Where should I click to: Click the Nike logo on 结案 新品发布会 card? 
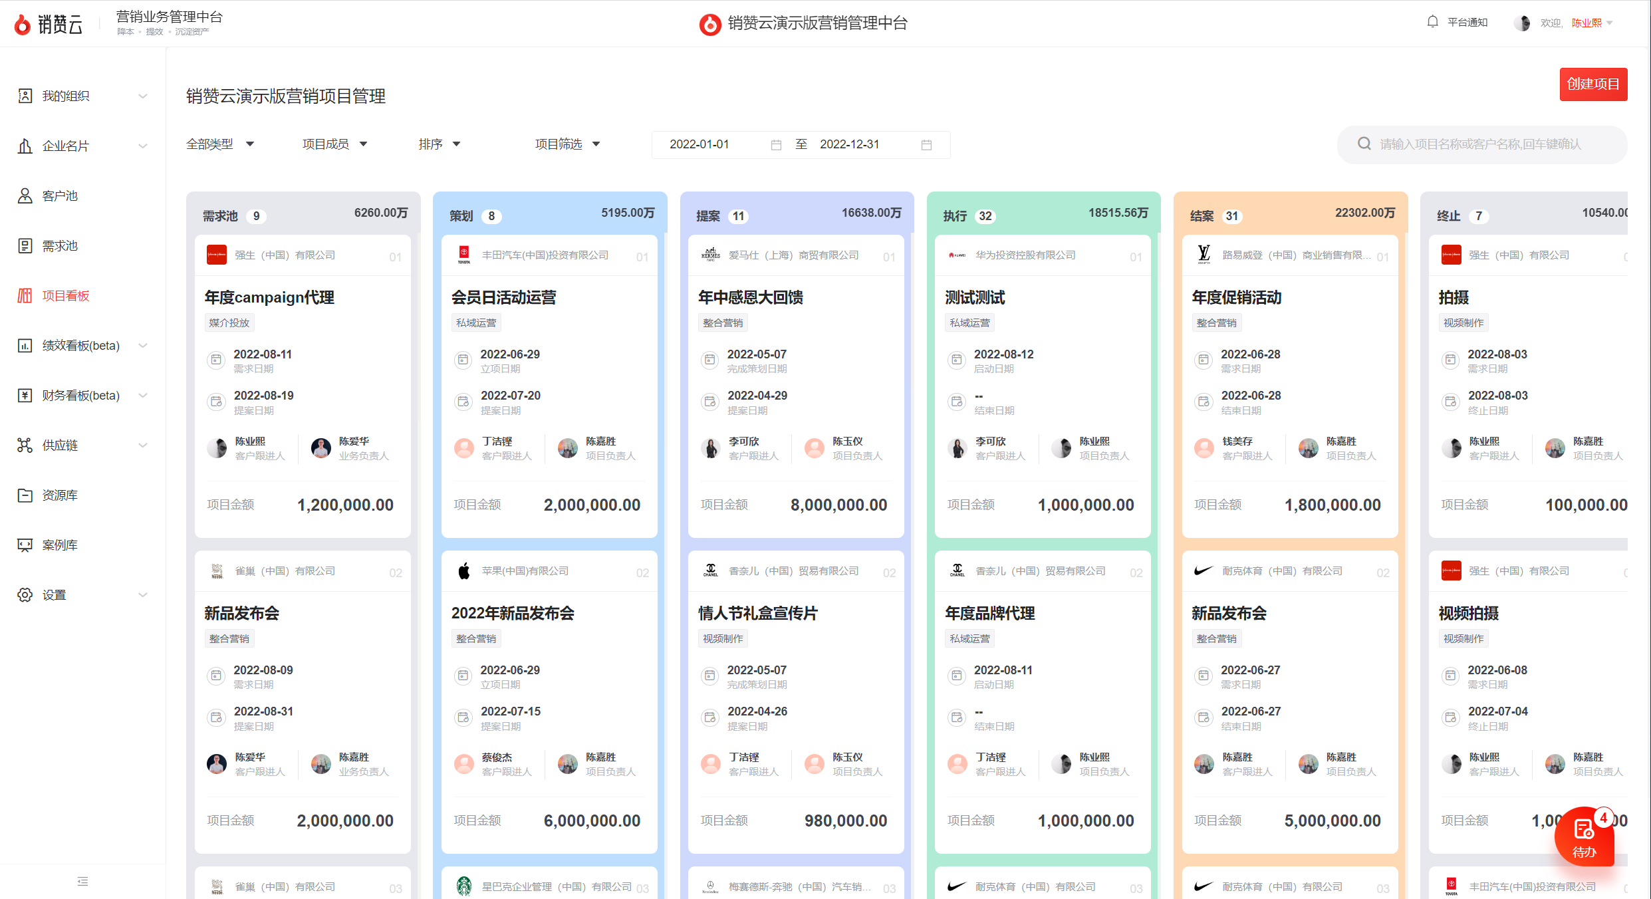(x=1204, y=571)
